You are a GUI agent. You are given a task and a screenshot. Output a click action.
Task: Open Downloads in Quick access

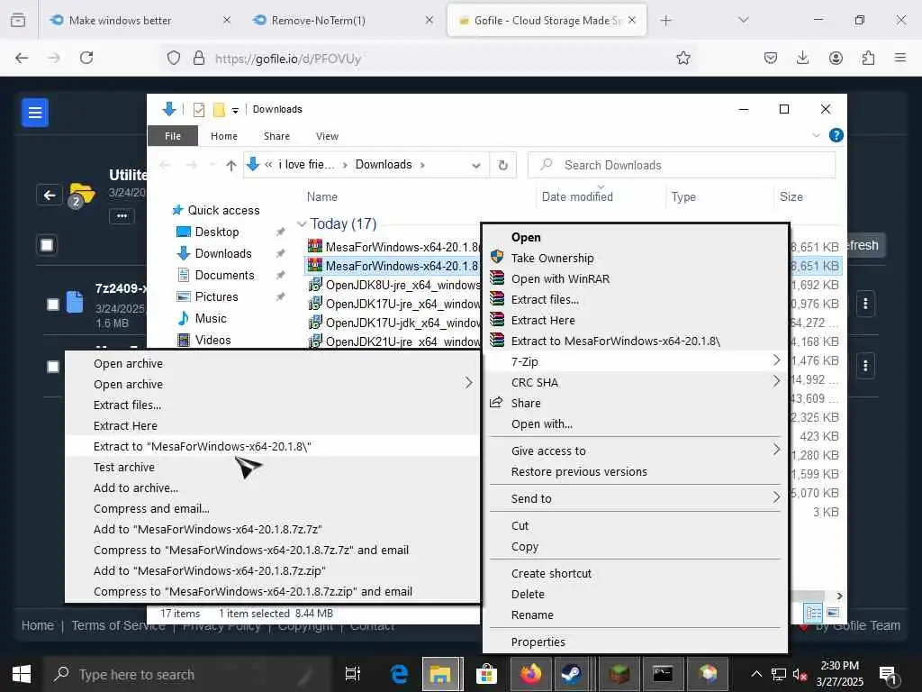(x=223, y=253)
